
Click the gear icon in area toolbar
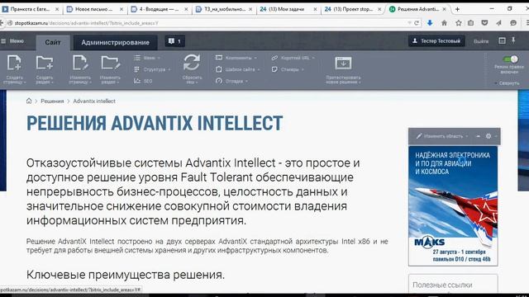pos(488,136)
